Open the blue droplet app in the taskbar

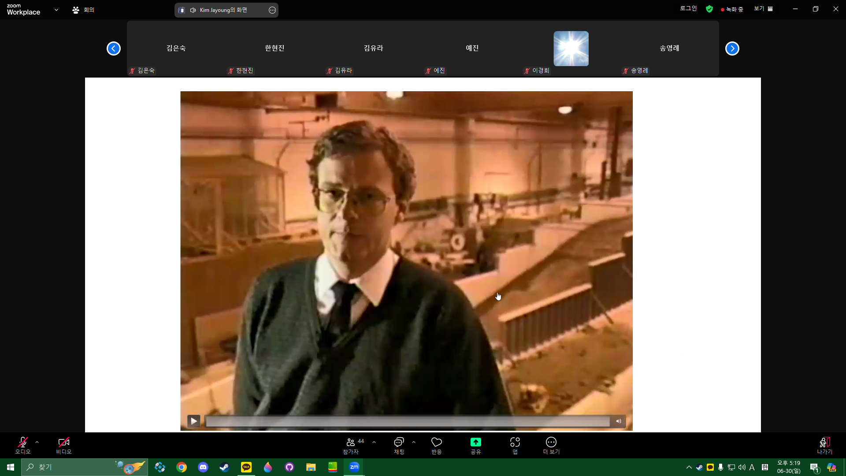(268, 467)
